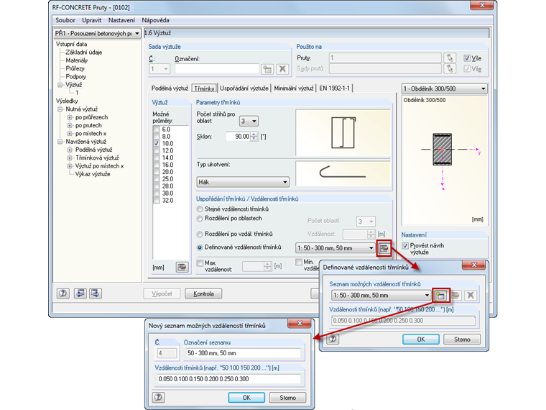This screenshot has width=546, height=410.
Task: Click Storno in Nový seznam dialog
Action: [287, 398]
